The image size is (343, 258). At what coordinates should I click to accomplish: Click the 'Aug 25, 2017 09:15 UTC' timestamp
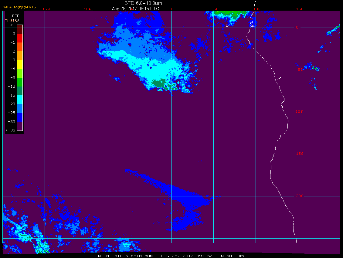click(x=135, y=9)
